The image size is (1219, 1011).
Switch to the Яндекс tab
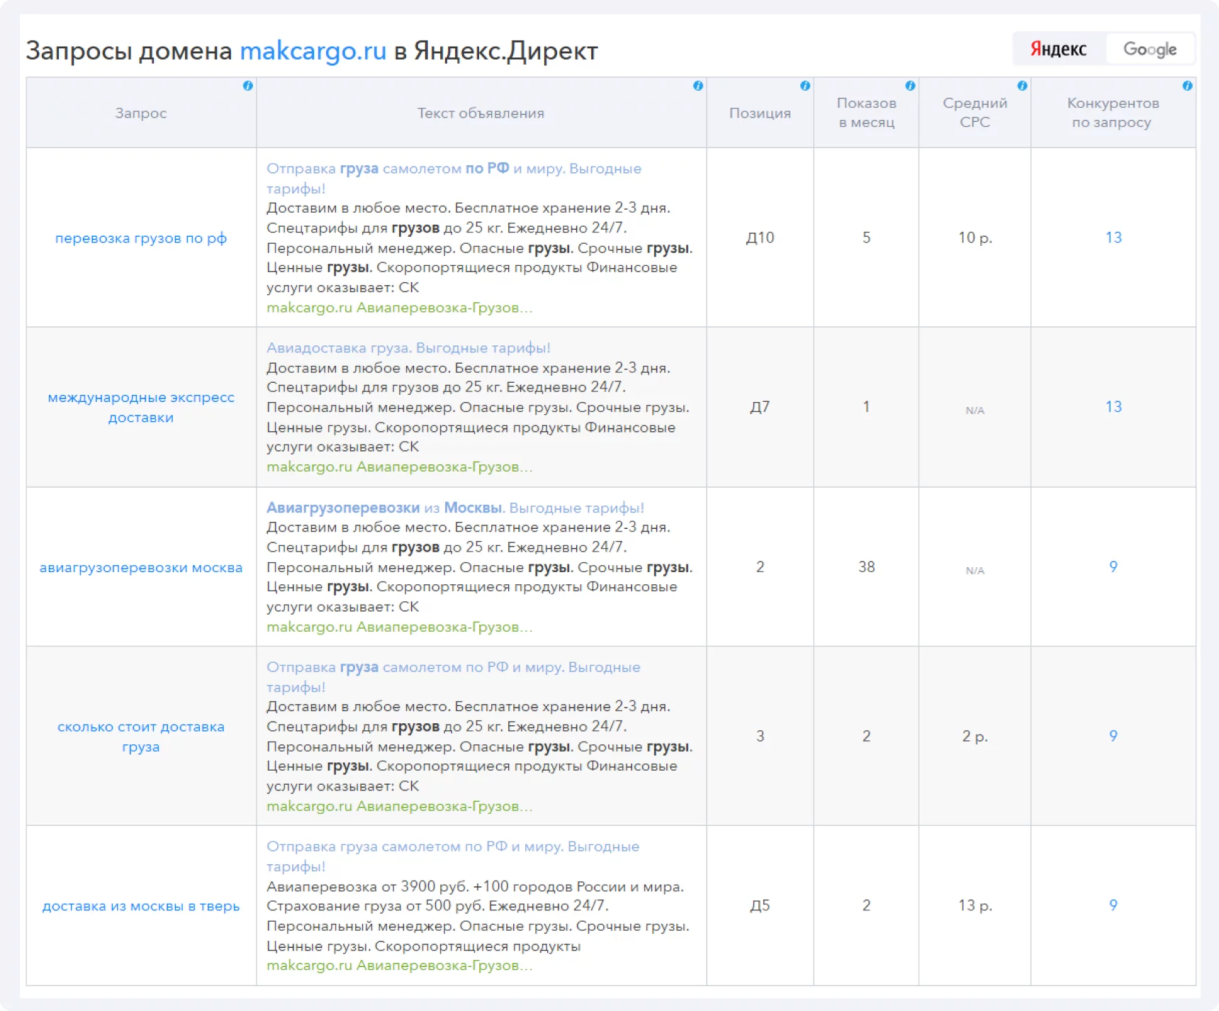click(x=1058, y=49)
